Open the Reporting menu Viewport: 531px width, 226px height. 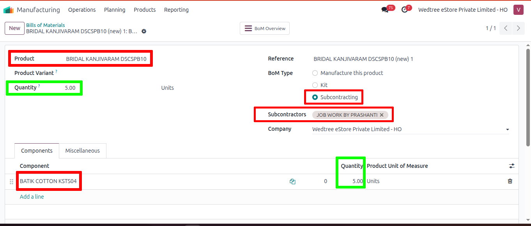point(176,10)
